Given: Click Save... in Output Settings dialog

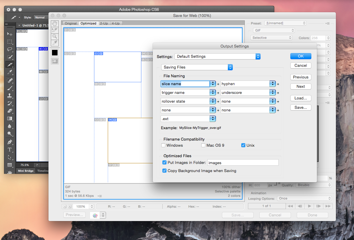Looking at the screenshot, I should [x=301, y=107].
